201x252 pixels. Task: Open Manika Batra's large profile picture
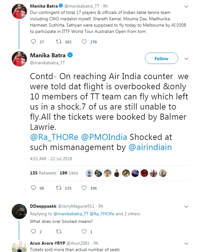tap(19, 59)
